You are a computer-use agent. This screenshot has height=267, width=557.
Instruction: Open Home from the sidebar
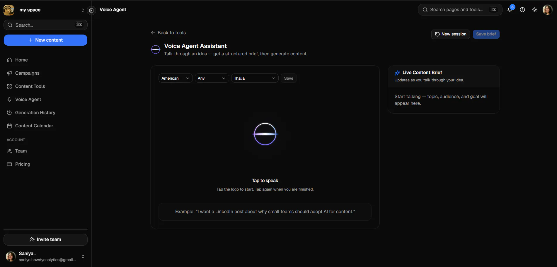click(x=45, y=60)
